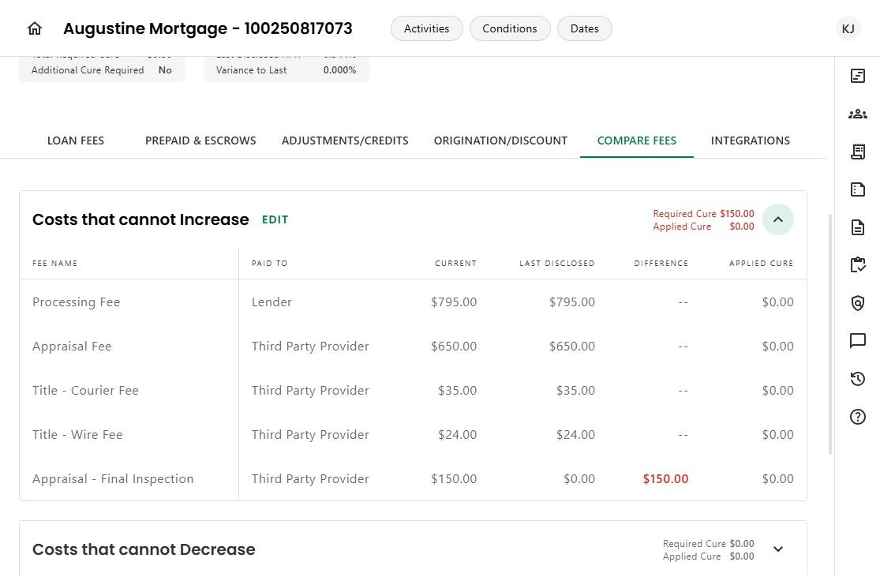
Task: Open the KJ user avatar menu
Action: 848,28
